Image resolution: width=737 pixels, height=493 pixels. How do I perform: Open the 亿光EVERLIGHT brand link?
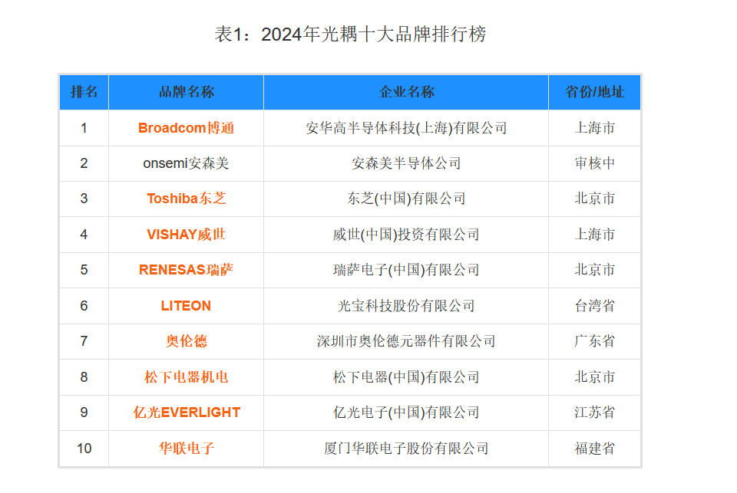tap(186, 412)
